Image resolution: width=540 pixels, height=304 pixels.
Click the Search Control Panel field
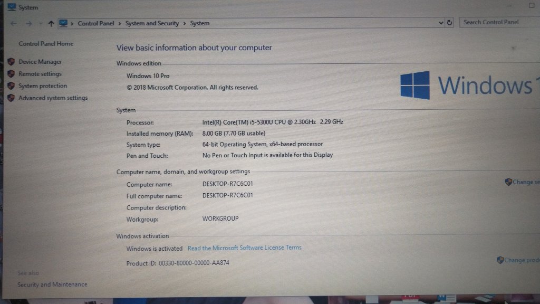(x=499, y=22)
